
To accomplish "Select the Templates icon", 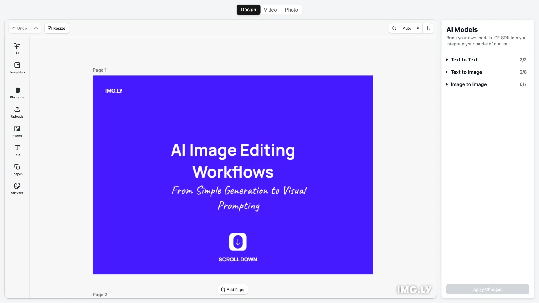I will pos(17,68).
